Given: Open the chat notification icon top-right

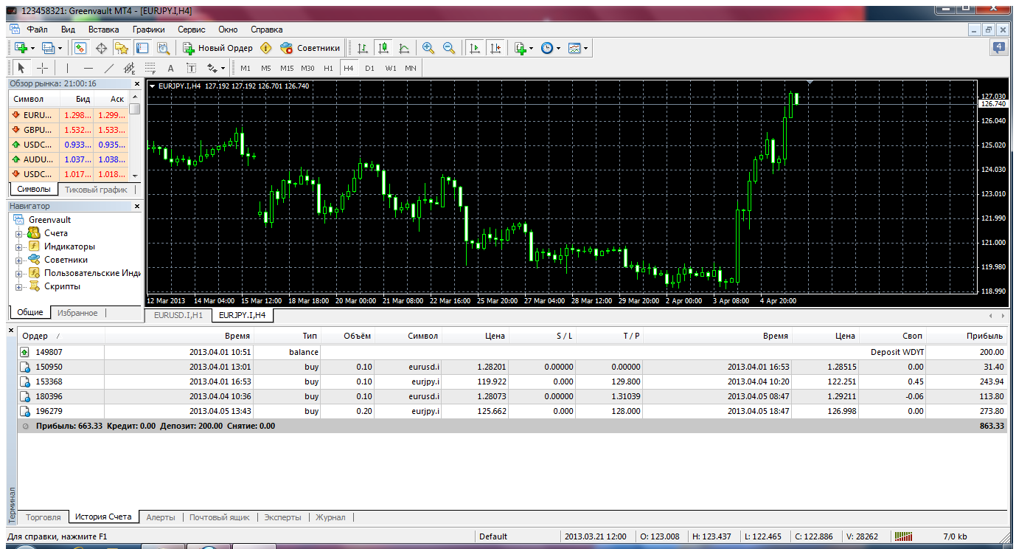Looking at the screenshot, I should (x=999, y=48).
